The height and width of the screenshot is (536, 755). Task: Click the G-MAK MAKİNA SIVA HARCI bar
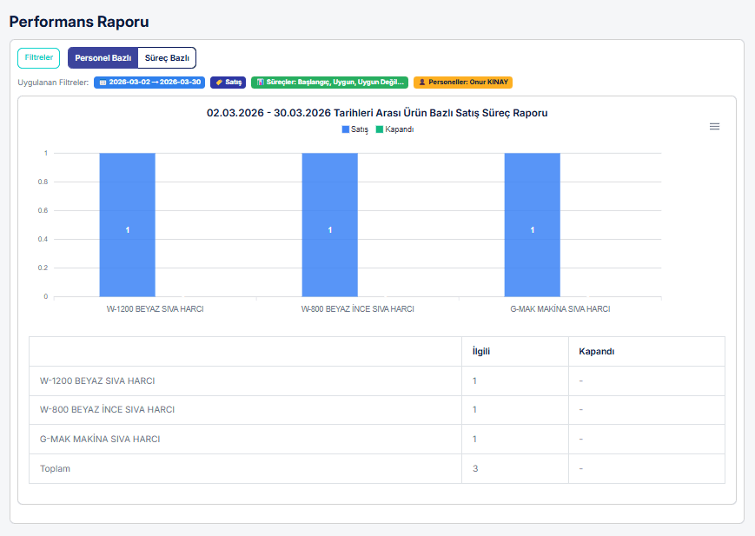(x=532, y=225)
